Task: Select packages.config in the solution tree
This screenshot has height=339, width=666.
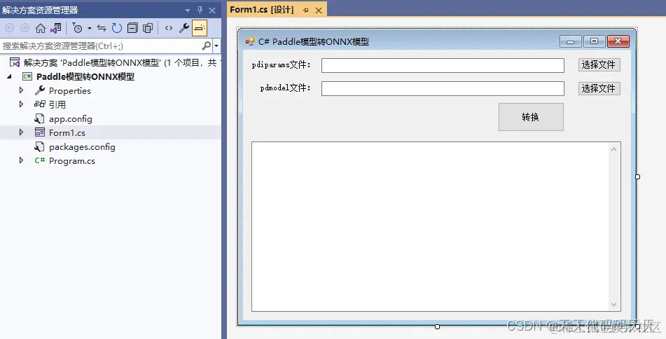Action: point(82,147)
